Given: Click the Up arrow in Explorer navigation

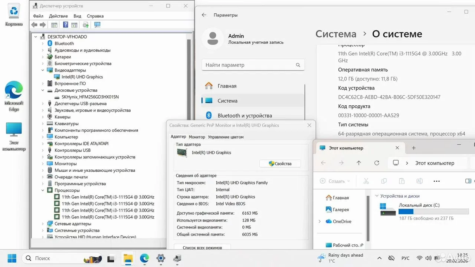Looking at the screenshot, I should point(358,163).
